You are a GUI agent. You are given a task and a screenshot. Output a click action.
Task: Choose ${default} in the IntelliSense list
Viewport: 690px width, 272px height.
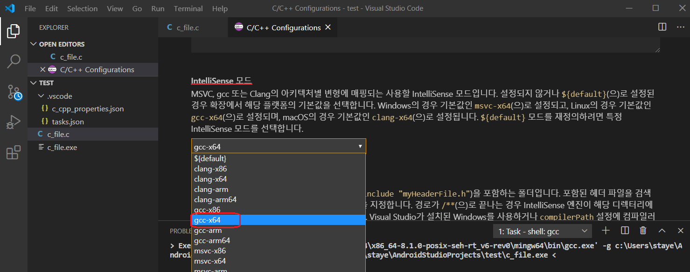pos(279,158)
